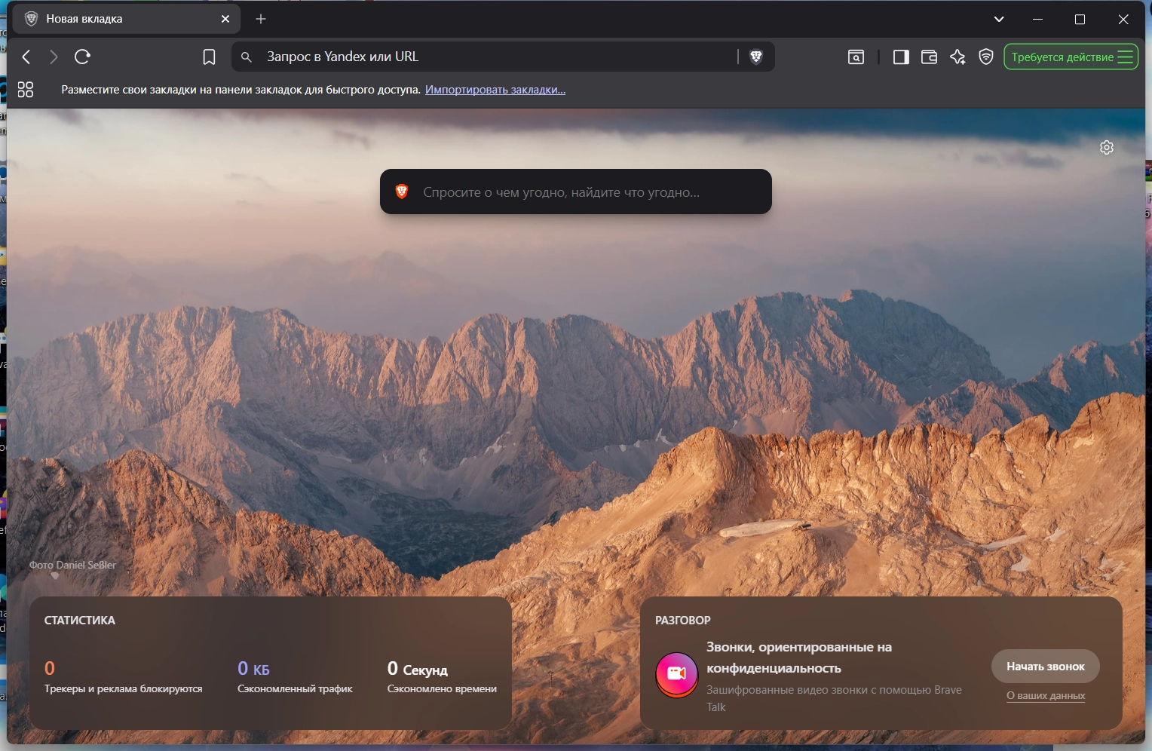This screenshot has width=1152, height=751.
Task: Open the "Требуется действие" main menu
Action: (x=1071, y=57)
